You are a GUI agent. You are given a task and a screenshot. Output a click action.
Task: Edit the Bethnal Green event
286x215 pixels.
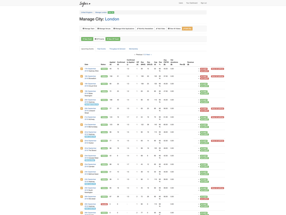pos(82,172)
